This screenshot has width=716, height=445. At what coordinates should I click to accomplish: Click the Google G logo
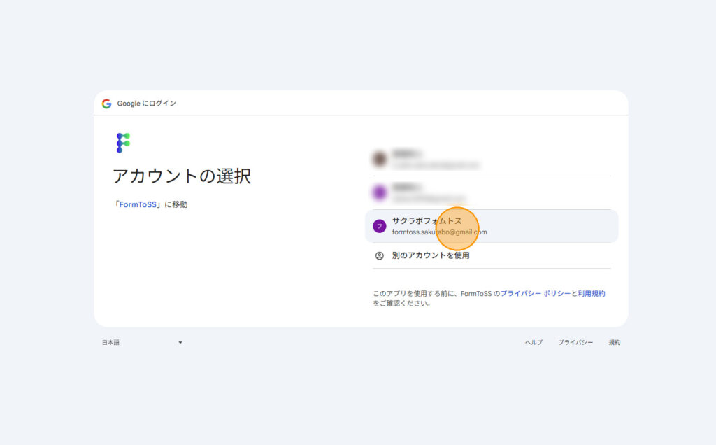[x=107, y=104]
